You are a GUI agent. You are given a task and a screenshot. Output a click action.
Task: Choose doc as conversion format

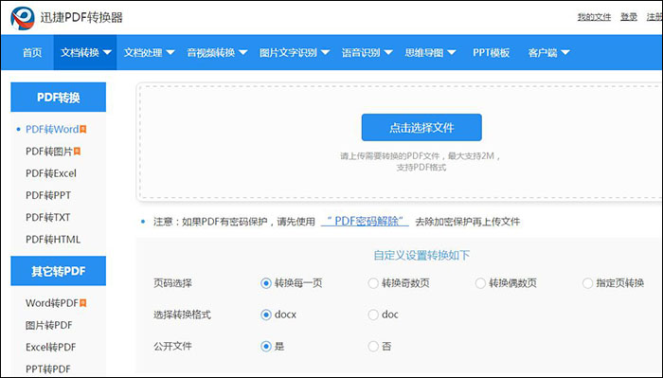tap(373, 315)
